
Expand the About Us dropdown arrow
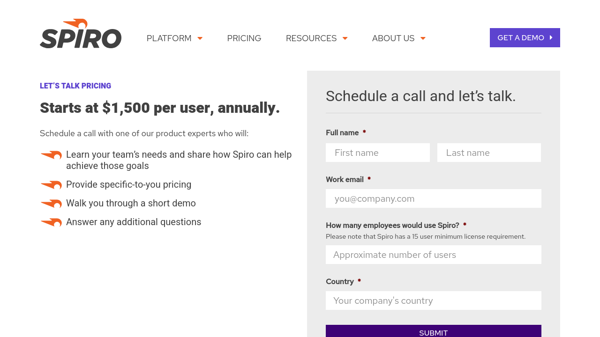[x=423, y=38]
